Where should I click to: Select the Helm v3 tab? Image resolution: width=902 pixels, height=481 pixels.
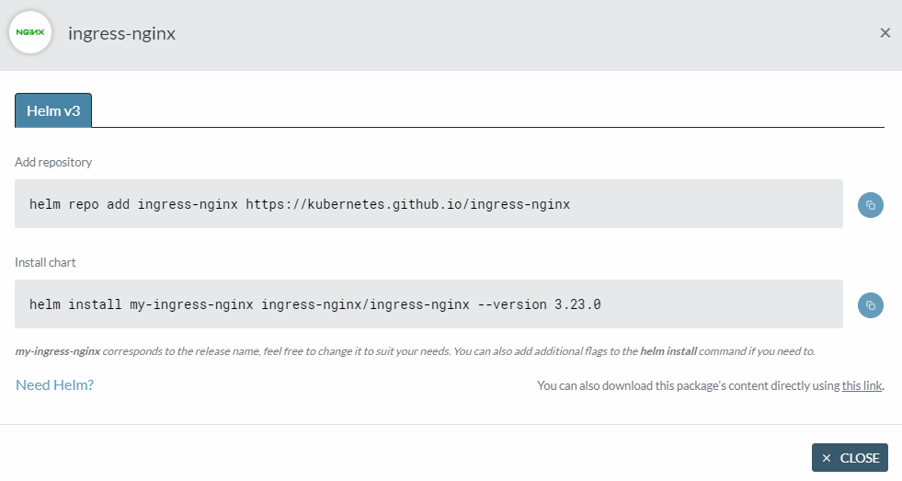coord(53,110)
